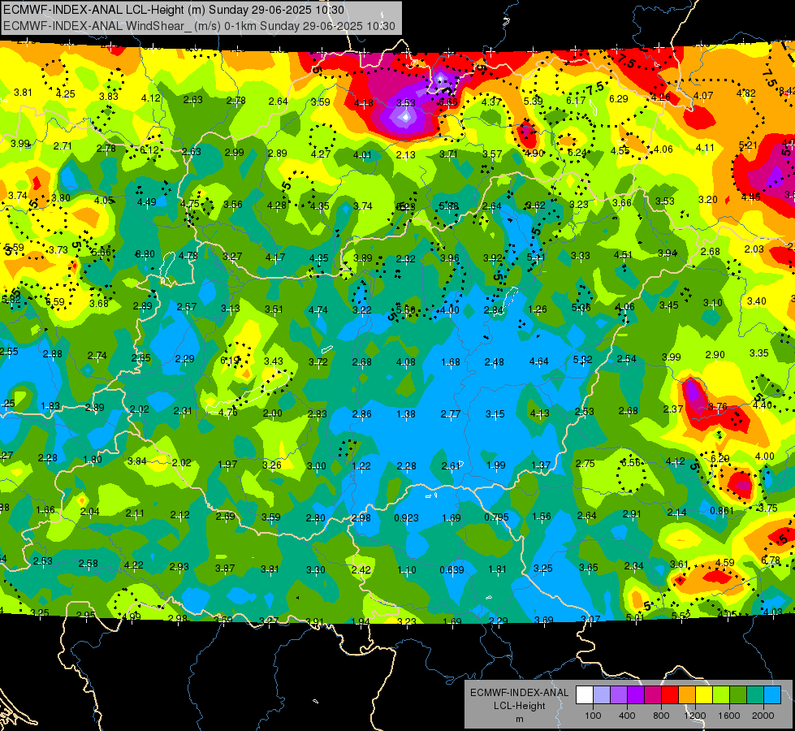This screenshot has height=731, width=795.
Task: Click the grid value '2.61'
Action: [x=451, y=465]
